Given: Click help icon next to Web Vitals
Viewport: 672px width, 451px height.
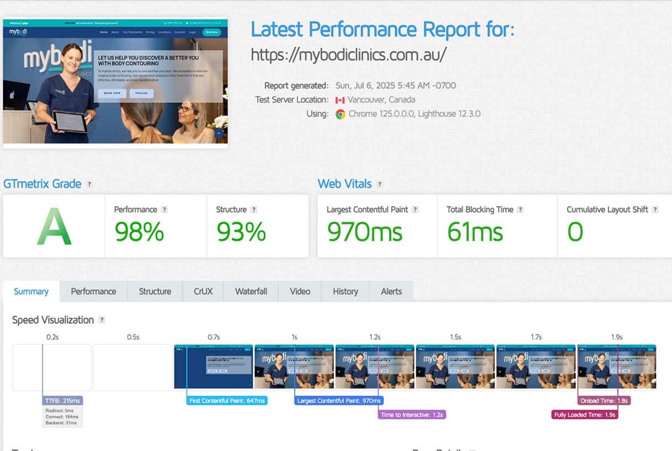Looking at the screenshot, I should click(x=379, y=185).
